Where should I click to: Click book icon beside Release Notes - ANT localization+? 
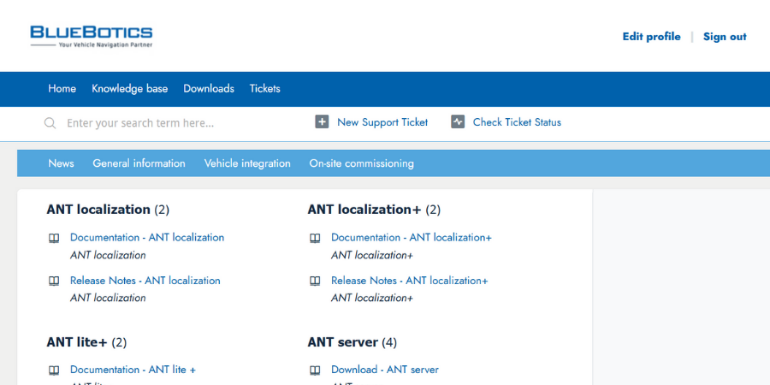315,281
